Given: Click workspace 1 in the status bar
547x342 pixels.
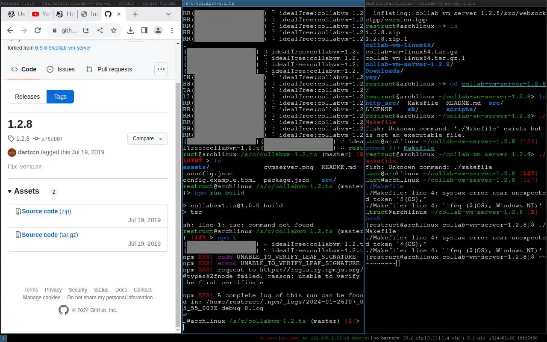Looking at the screenshot, I should coord(3,338).
